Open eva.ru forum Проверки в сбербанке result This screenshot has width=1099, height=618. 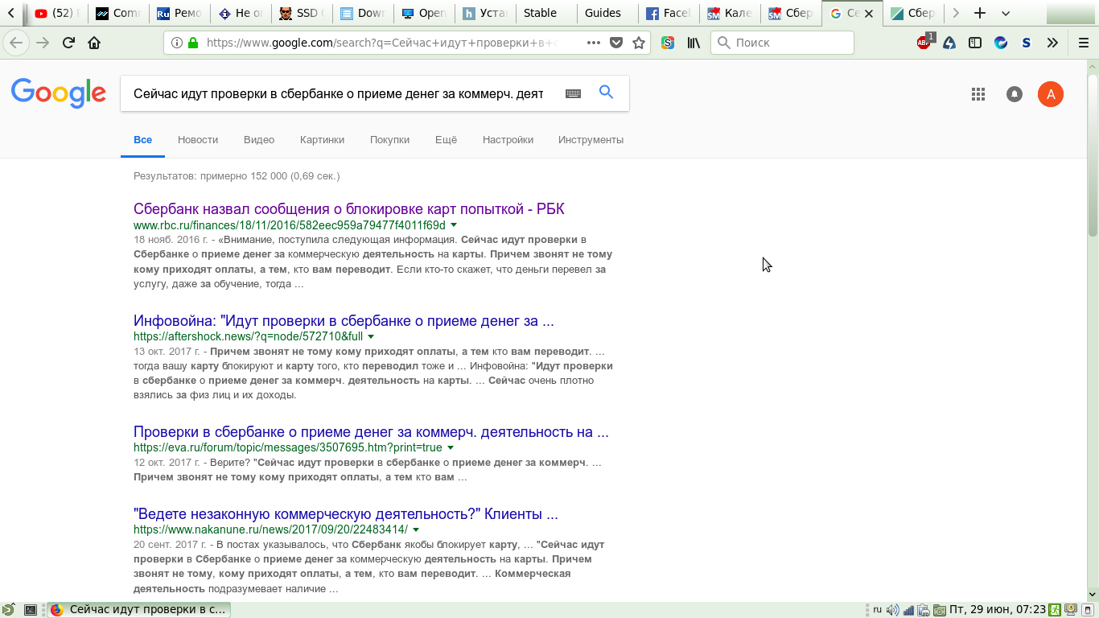click(371, 432)
